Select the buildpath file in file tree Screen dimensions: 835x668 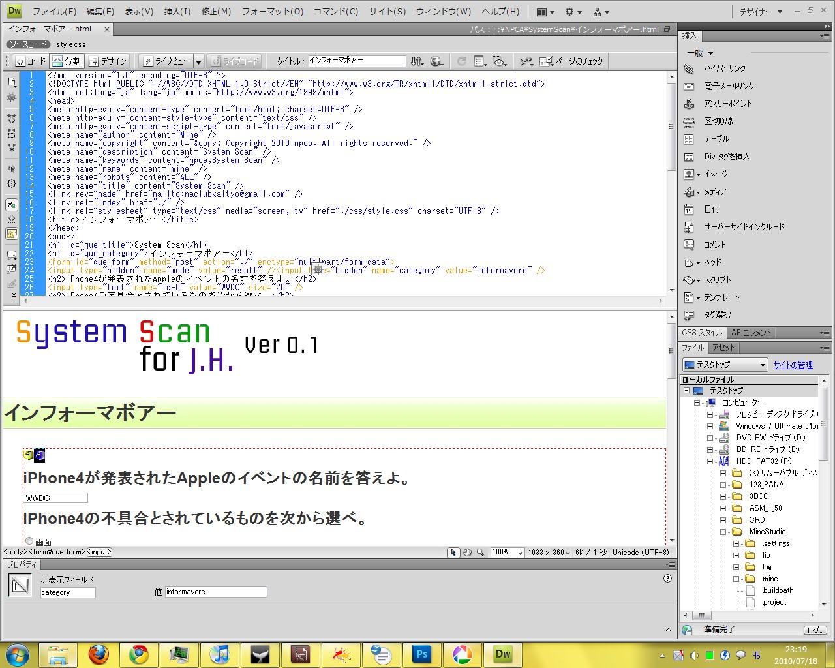point(778,590)
